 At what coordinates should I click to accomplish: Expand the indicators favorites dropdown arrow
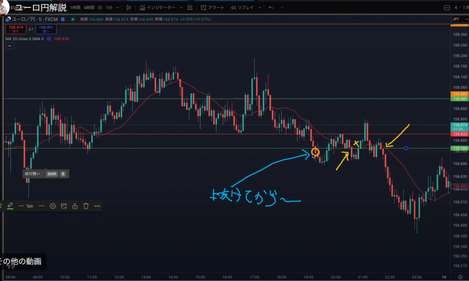[x=181, y=8]
